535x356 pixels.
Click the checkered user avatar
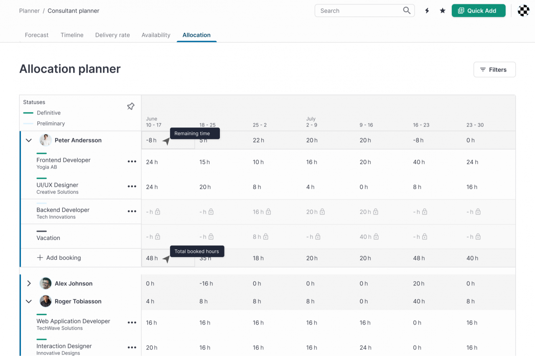tap(523, 11)
